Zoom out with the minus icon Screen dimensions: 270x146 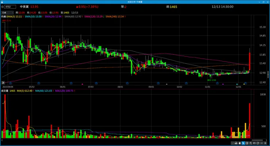click(x=262, y=143)
